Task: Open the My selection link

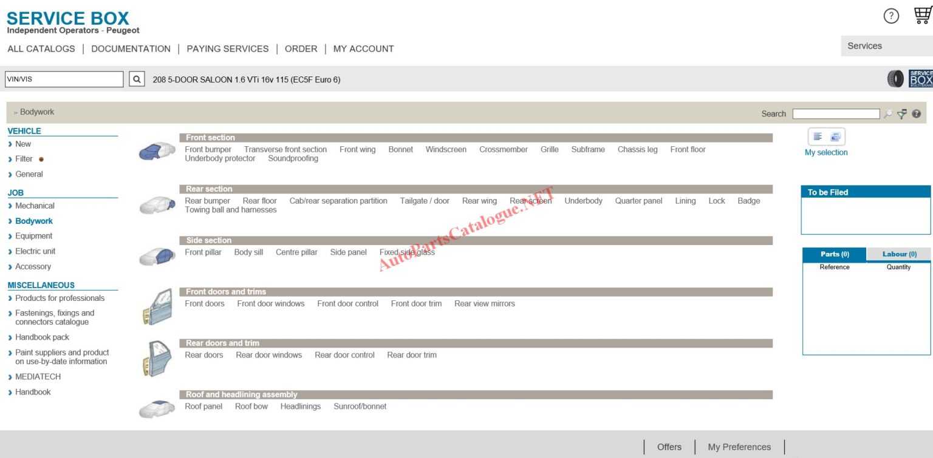Action: pos(826,152)
